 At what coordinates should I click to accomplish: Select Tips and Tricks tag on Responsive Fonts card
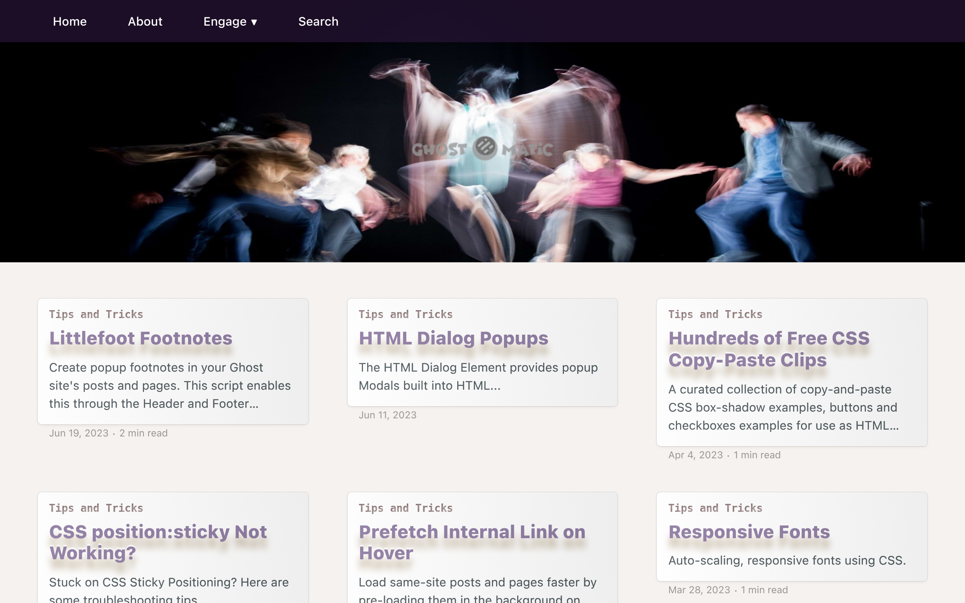(x=715, y=508)
